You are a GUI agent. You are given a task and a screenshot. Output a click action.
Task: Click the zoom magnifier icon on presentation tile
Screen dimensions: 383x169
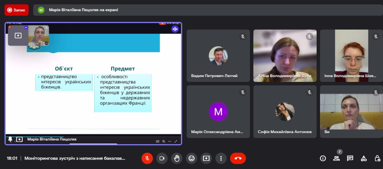point(164,141)
